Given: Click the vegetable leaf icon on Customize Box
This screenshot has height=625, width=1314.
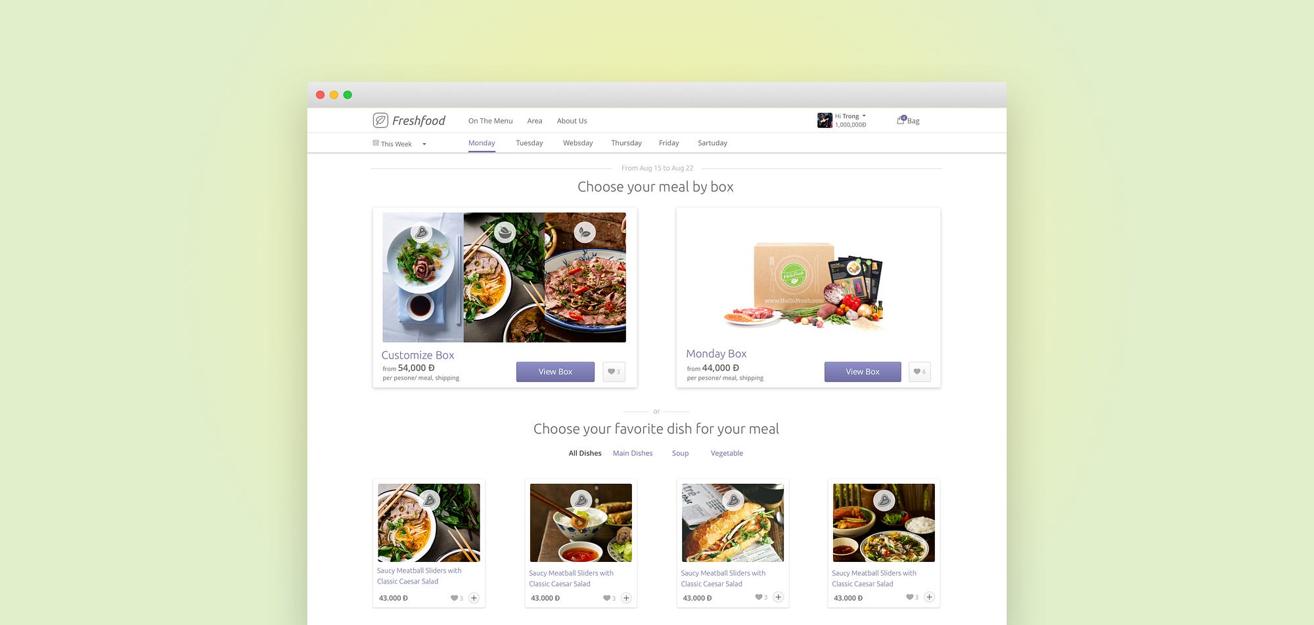Looking at the screenshot, I should 585,232.
